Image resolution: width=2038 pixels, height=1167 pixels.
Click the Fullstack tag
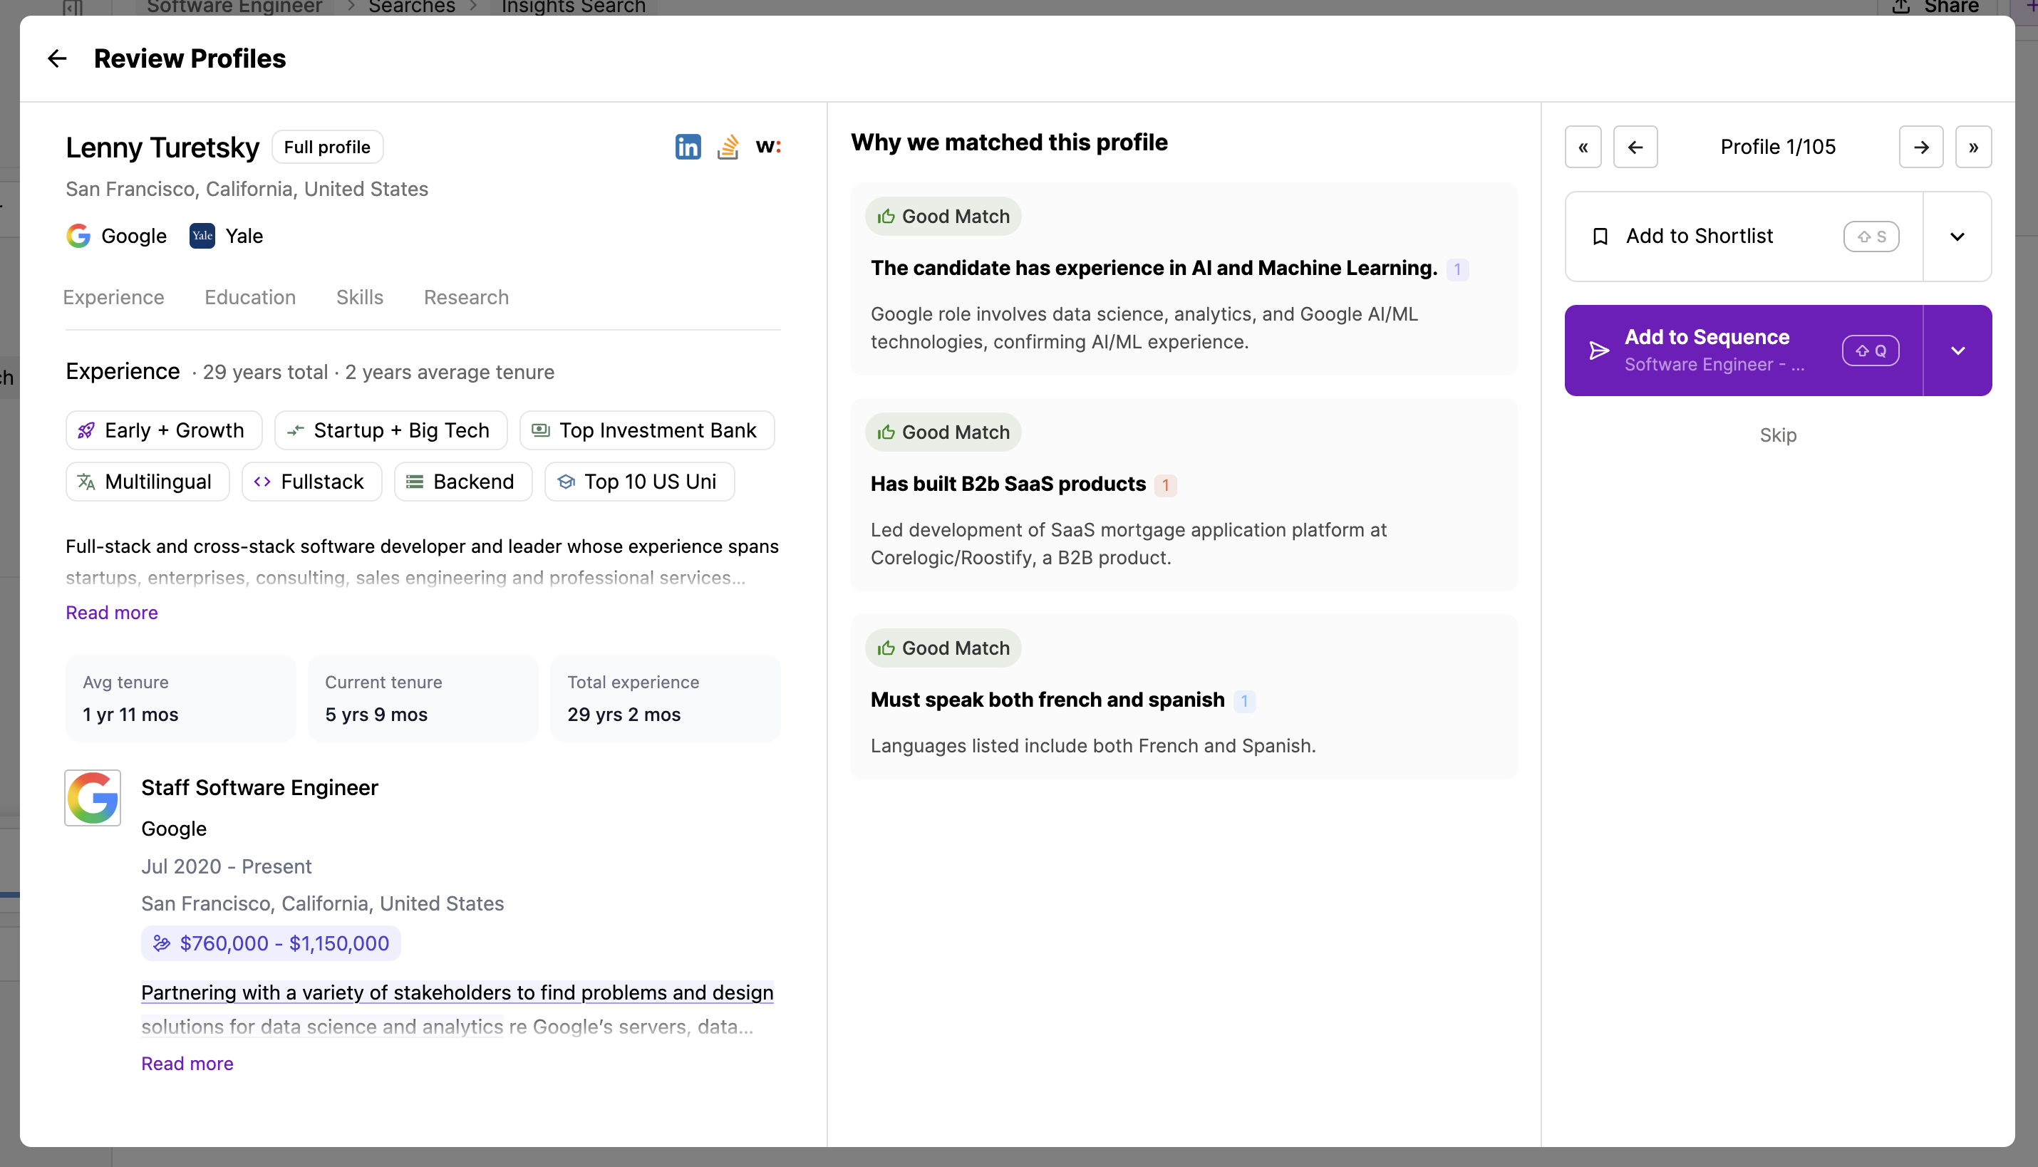(311, 482)
